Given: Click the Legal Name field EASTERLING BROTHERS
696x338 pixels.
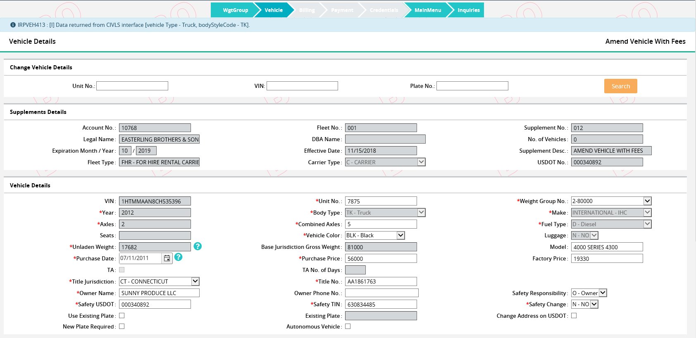Looking at the screenshot, I should click(159, 139).
